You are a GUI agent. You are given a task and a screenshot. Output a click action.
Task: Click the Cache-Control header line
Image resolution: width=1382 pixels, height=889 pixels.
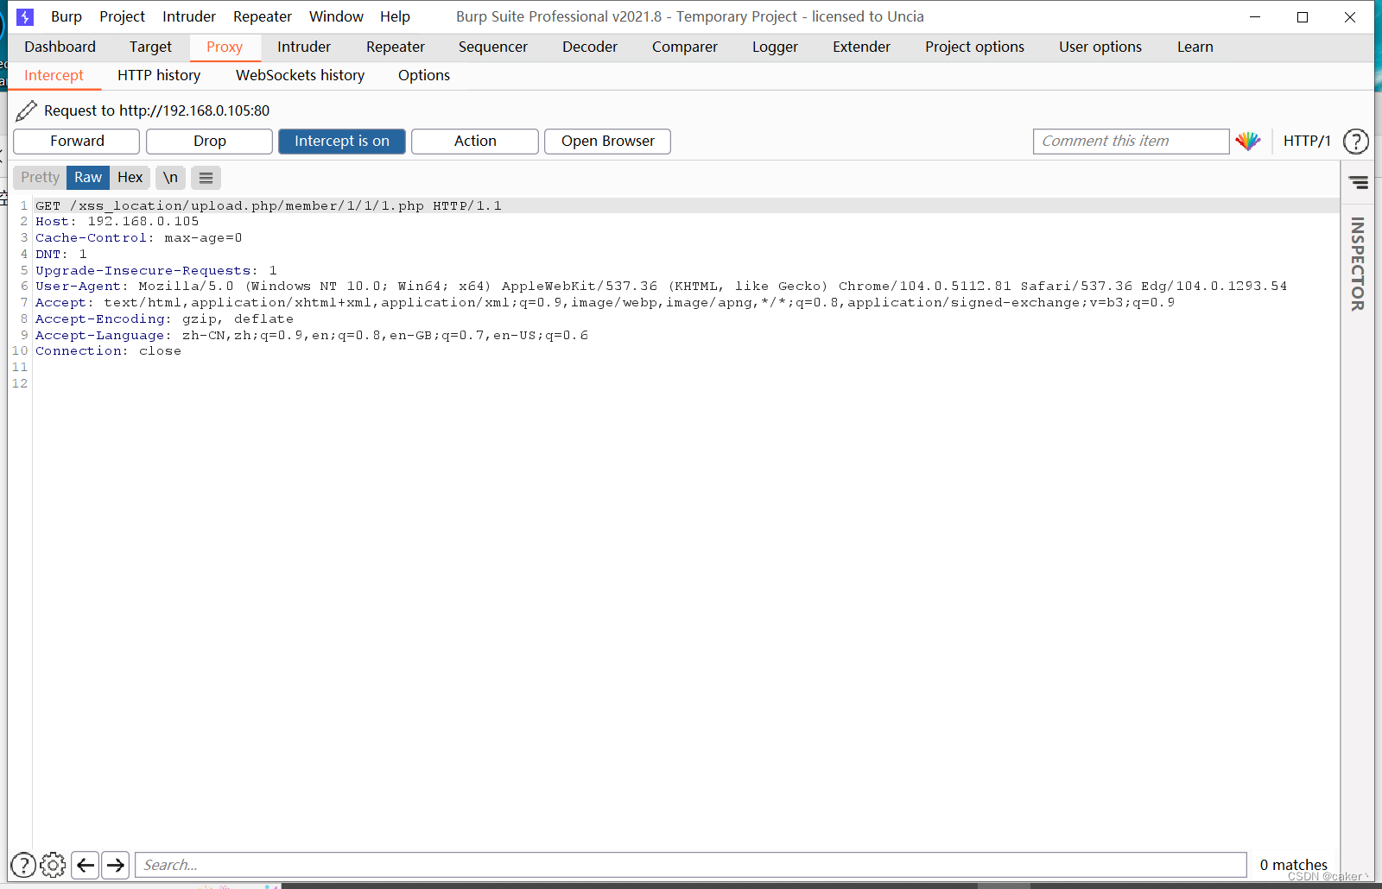pos(139,238)
